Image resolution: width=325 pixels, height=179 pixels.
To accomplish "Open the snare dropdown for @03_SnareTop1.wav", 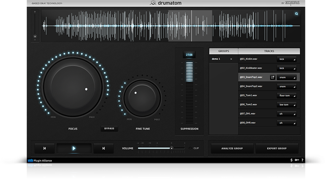I will tap(287, 77).
